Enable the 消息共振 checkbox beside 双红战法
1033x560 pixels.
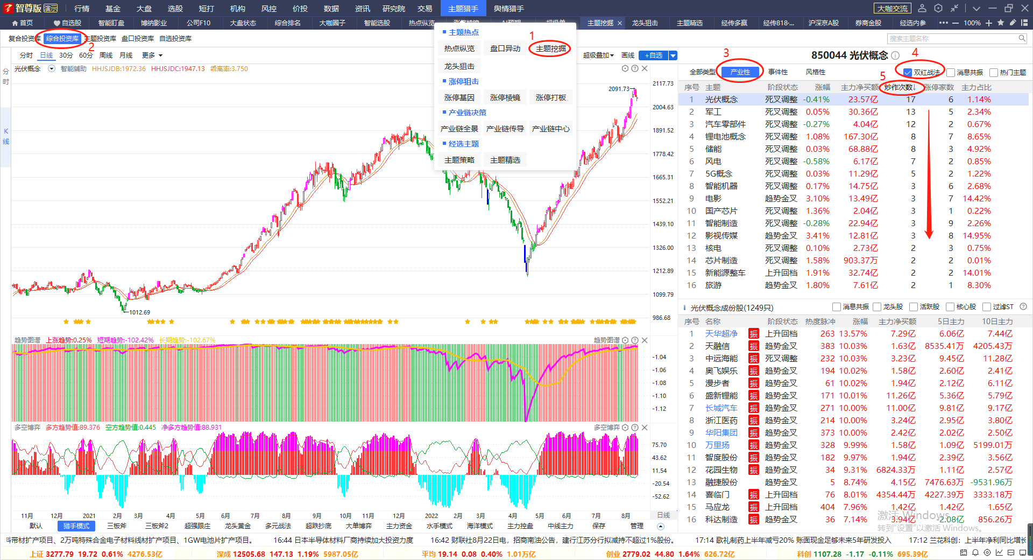[x=951, y=72]
